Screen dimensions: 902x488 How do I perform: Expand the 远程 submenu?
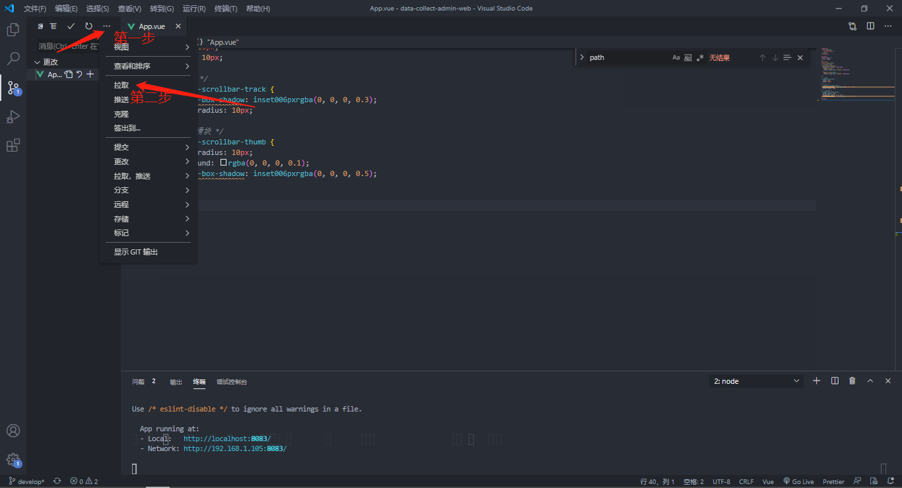coord(148,204)
